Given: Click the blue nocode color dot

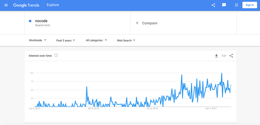Looking at the screenshot, I should [x=30, y=21].
